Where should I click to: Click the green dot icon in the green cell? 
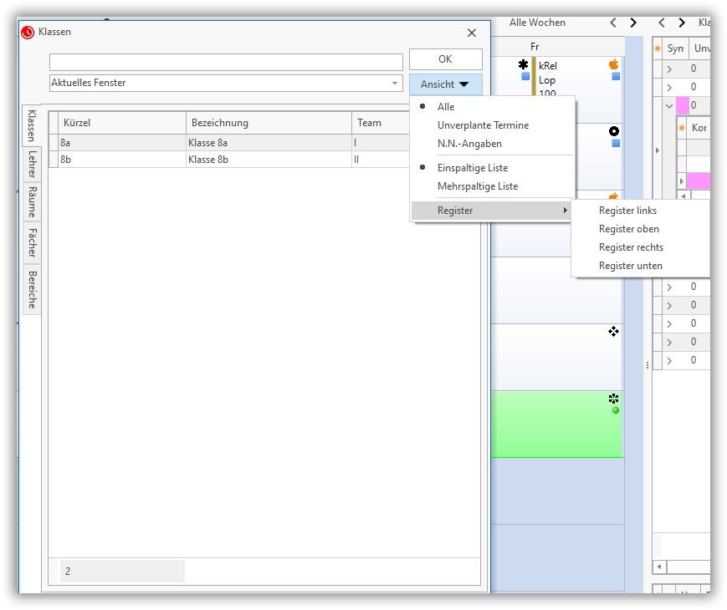click(616, 410)
